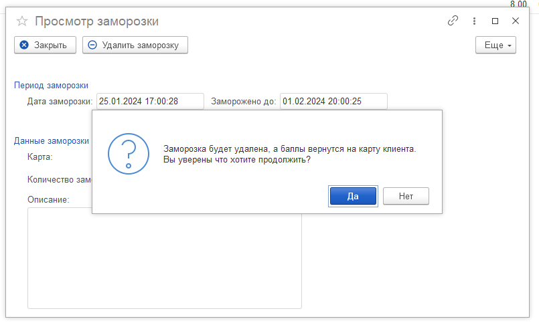Click the 'Заморозка будет удалена' message text
Screen dimensions: 539x323
pyautogui.click(x=289, y=149)
